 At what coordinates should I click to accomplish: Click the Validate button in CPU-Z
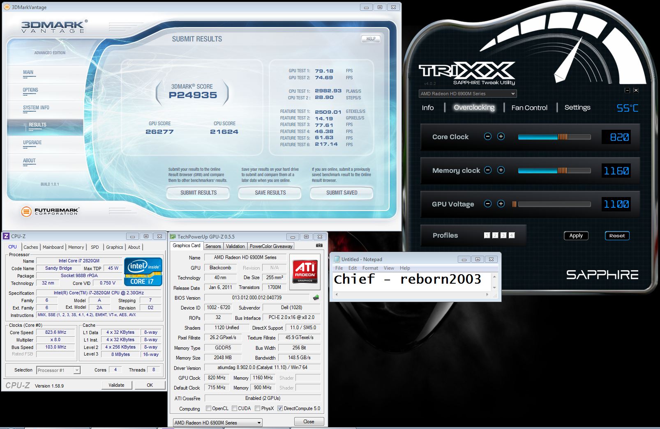117,385
